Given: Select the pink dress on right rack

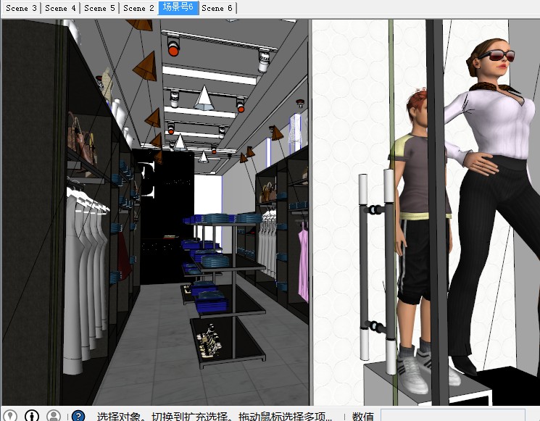Looking at the screenshot, I should point(303,263).
